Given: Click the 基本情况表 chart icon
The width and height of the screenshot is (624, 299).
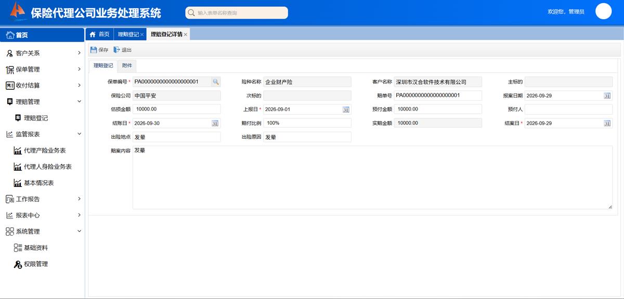Looking at the screenshot, I should click(18, 183).
